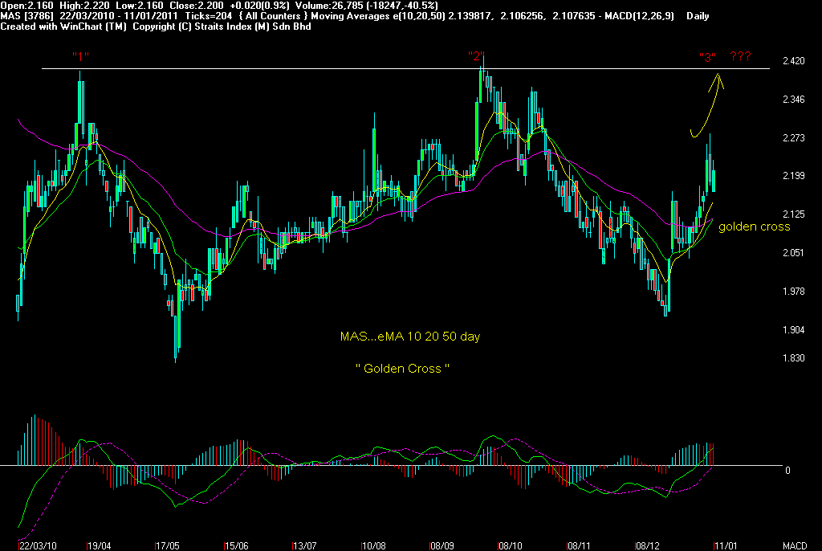
Task: Click the 19/04 date axis marker
Action: (100, 545)
